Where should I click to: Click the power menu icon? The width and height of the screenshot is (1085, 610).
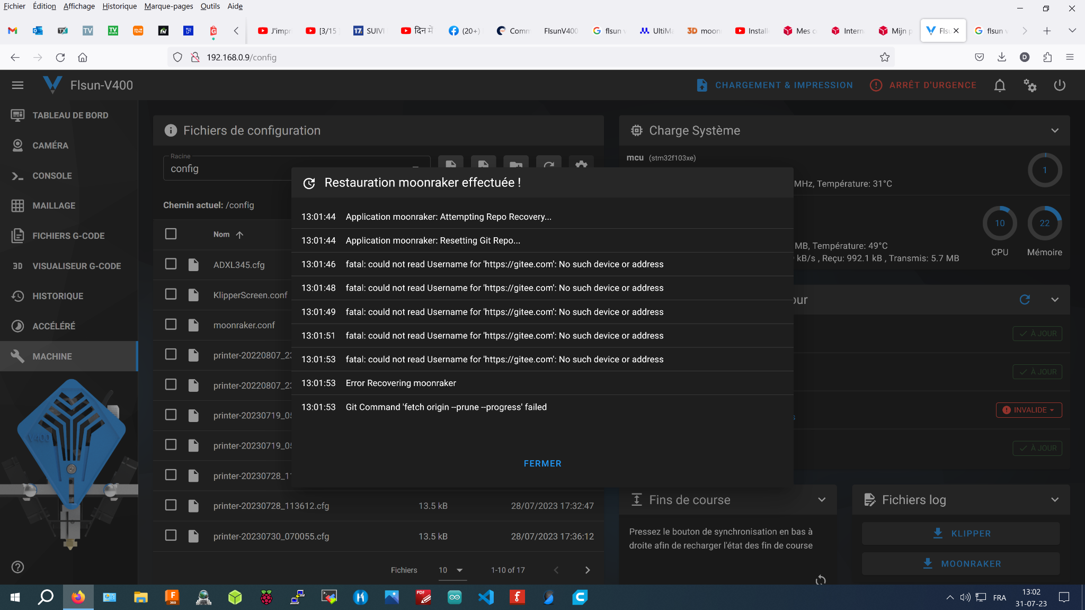click(x=1060, y=85)
